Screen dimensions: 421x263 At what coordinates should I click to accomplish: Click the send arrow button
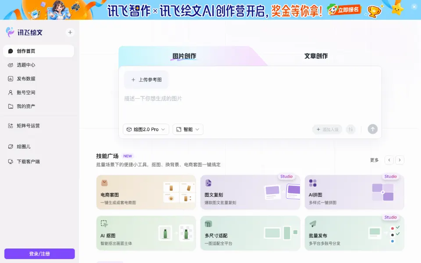click(x=373, y=129)
